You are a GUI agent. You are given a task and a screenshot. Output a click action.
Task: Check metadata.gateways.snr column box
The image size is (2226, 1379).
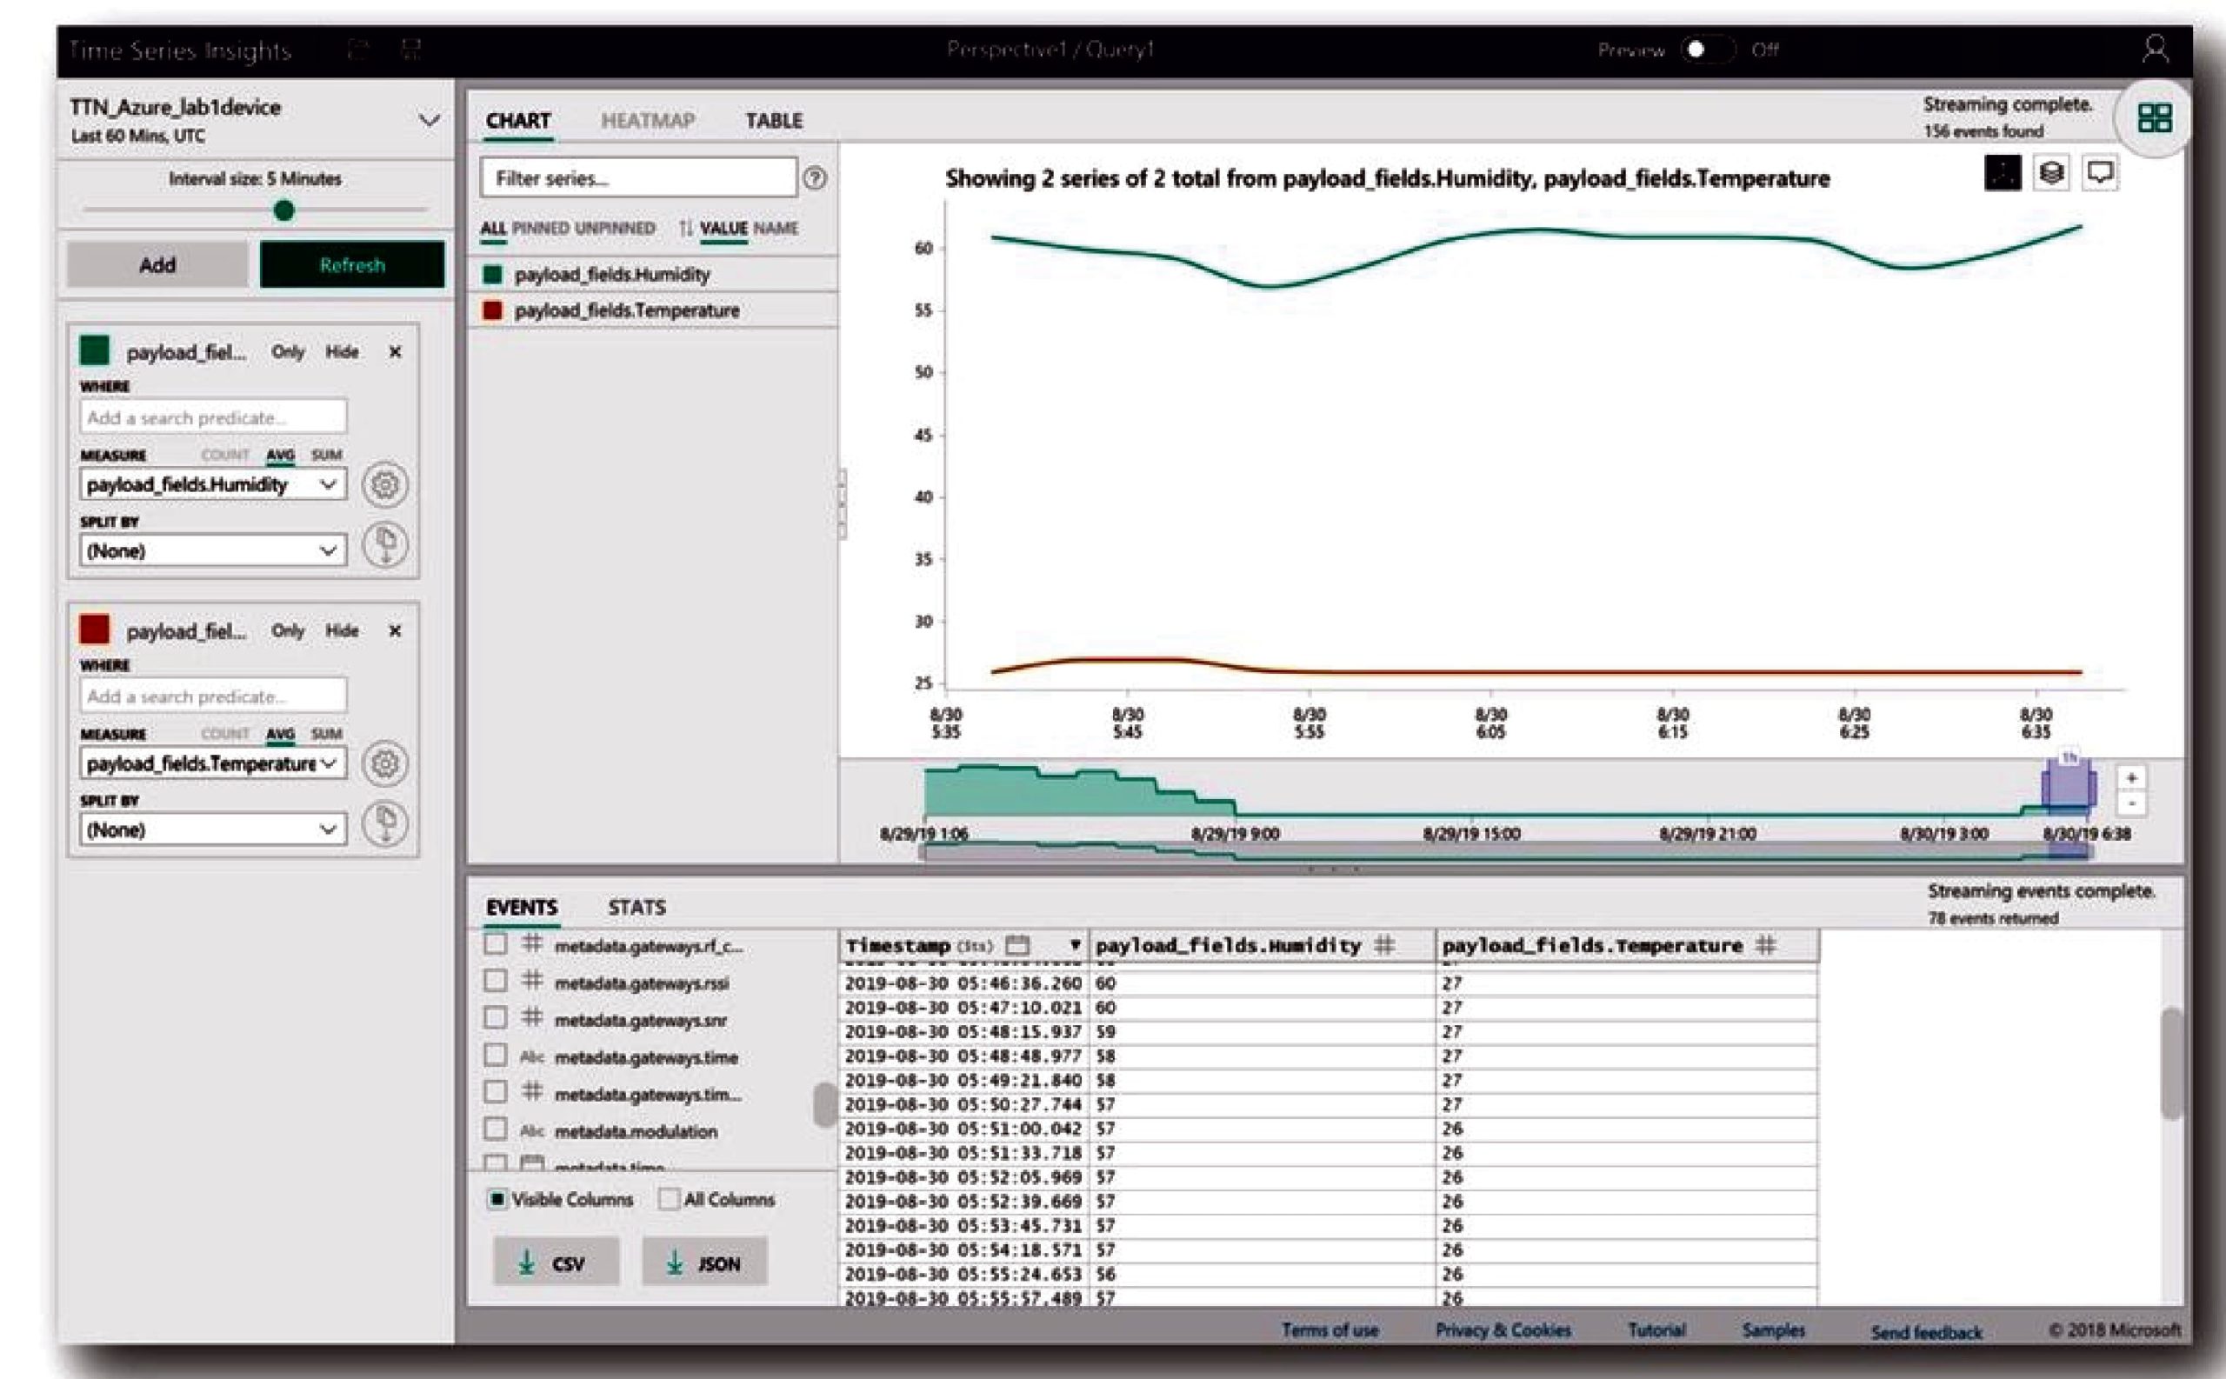[x=495, y=1018]
